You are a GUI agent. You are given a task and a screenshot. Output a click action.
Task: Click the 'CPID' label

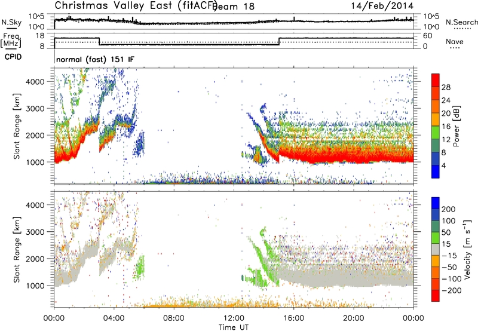click(x=13, y=57)
